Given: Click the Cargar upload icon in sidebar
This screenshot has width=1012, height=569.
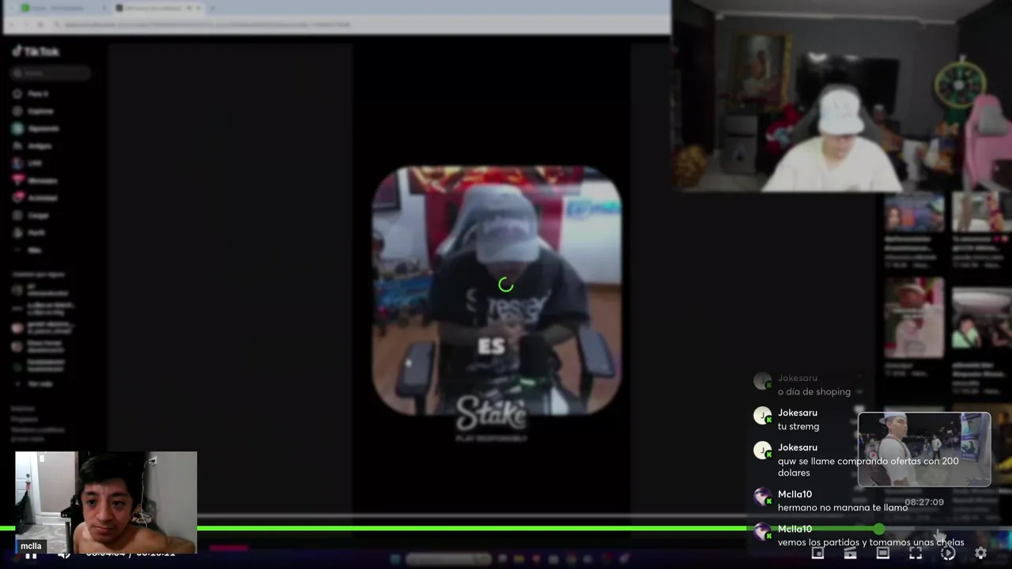Looking at the screenshot, I should coord(18,215).
